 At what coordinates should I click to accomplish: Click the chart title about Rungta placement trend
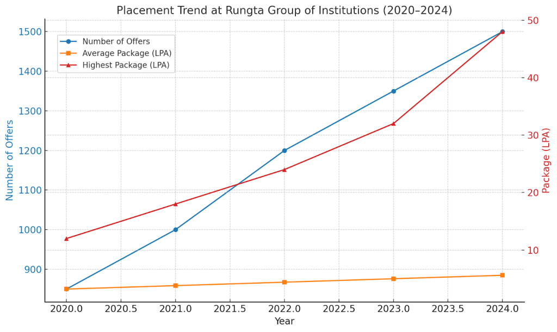(x=284, y=10)
